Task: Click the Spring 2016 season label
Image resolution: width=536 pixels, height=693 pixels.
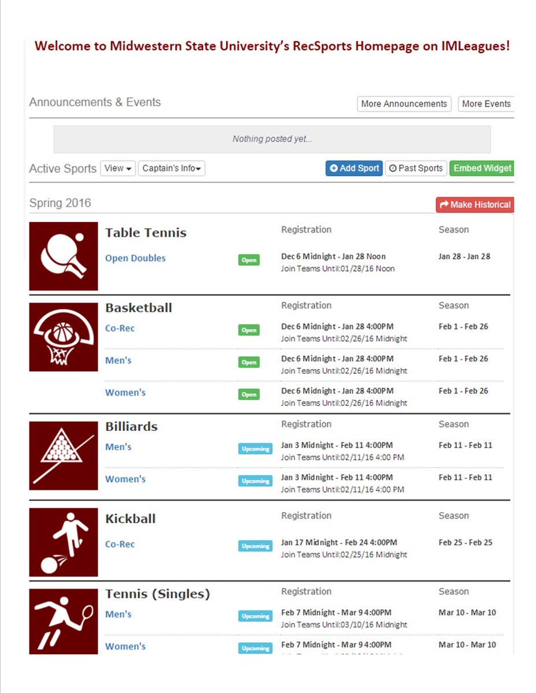Action: tap(60, 203)
